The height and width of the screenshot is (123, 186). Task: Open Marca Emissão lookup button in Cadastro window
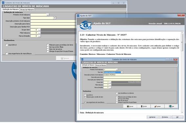pos(39,36)
